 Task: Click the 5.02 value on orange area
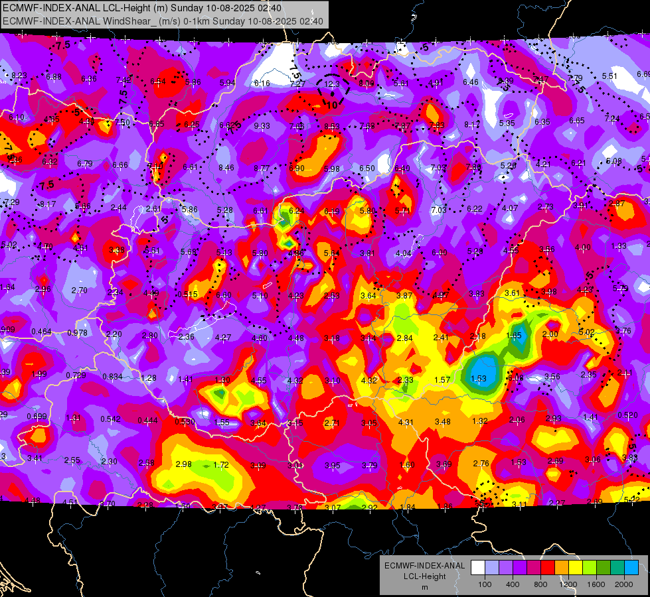(x=586, y=332)
